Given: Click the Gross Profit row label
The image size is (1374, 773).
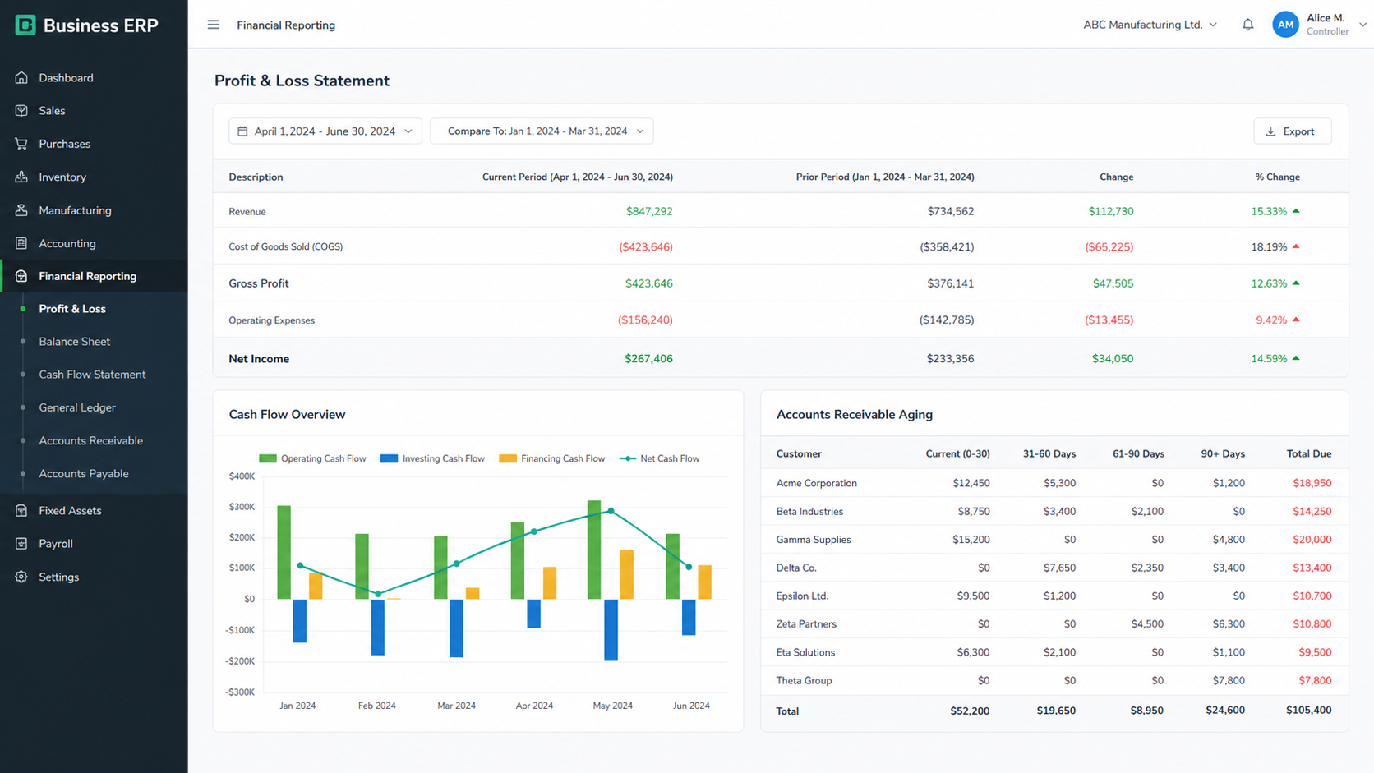Looking at the screenshot, I should (x=259, y=283).
